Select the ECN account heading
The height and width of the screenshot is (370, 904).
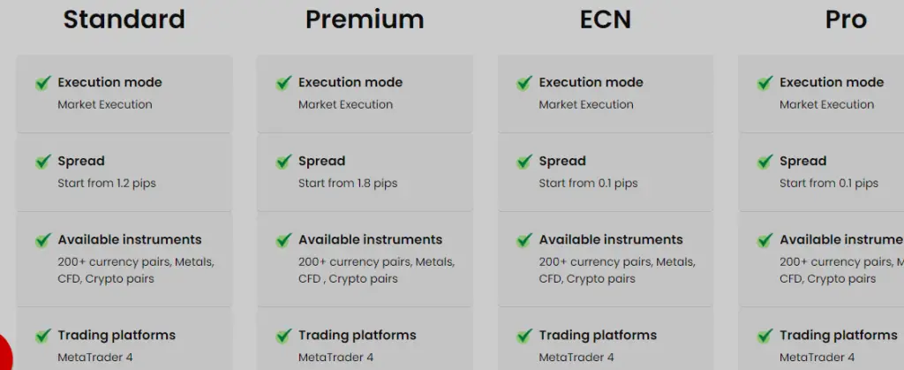click(x=606, y=19)
